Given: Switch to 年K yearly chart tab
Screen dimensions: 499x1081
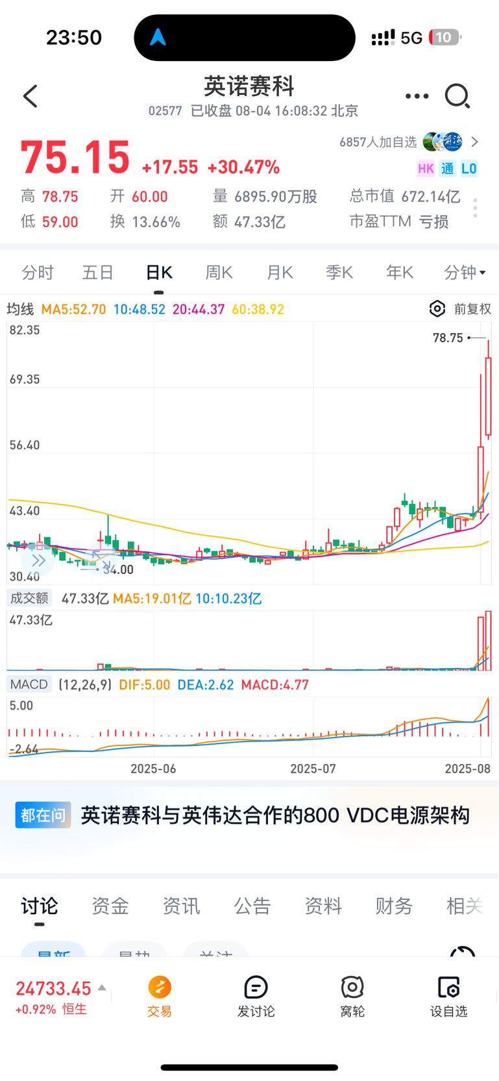Looking at the screenshot, I should 400,273.
